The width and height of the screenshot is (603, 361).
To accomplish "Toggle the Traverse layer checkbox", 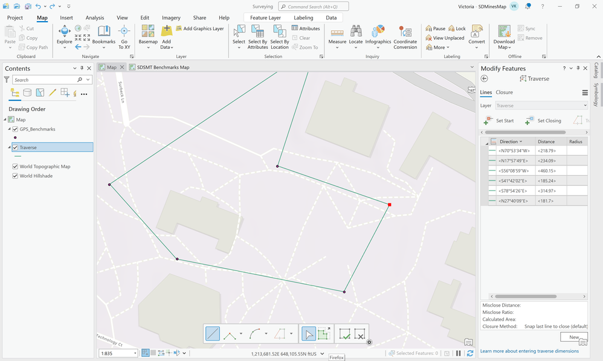I will tap(15, 147).
